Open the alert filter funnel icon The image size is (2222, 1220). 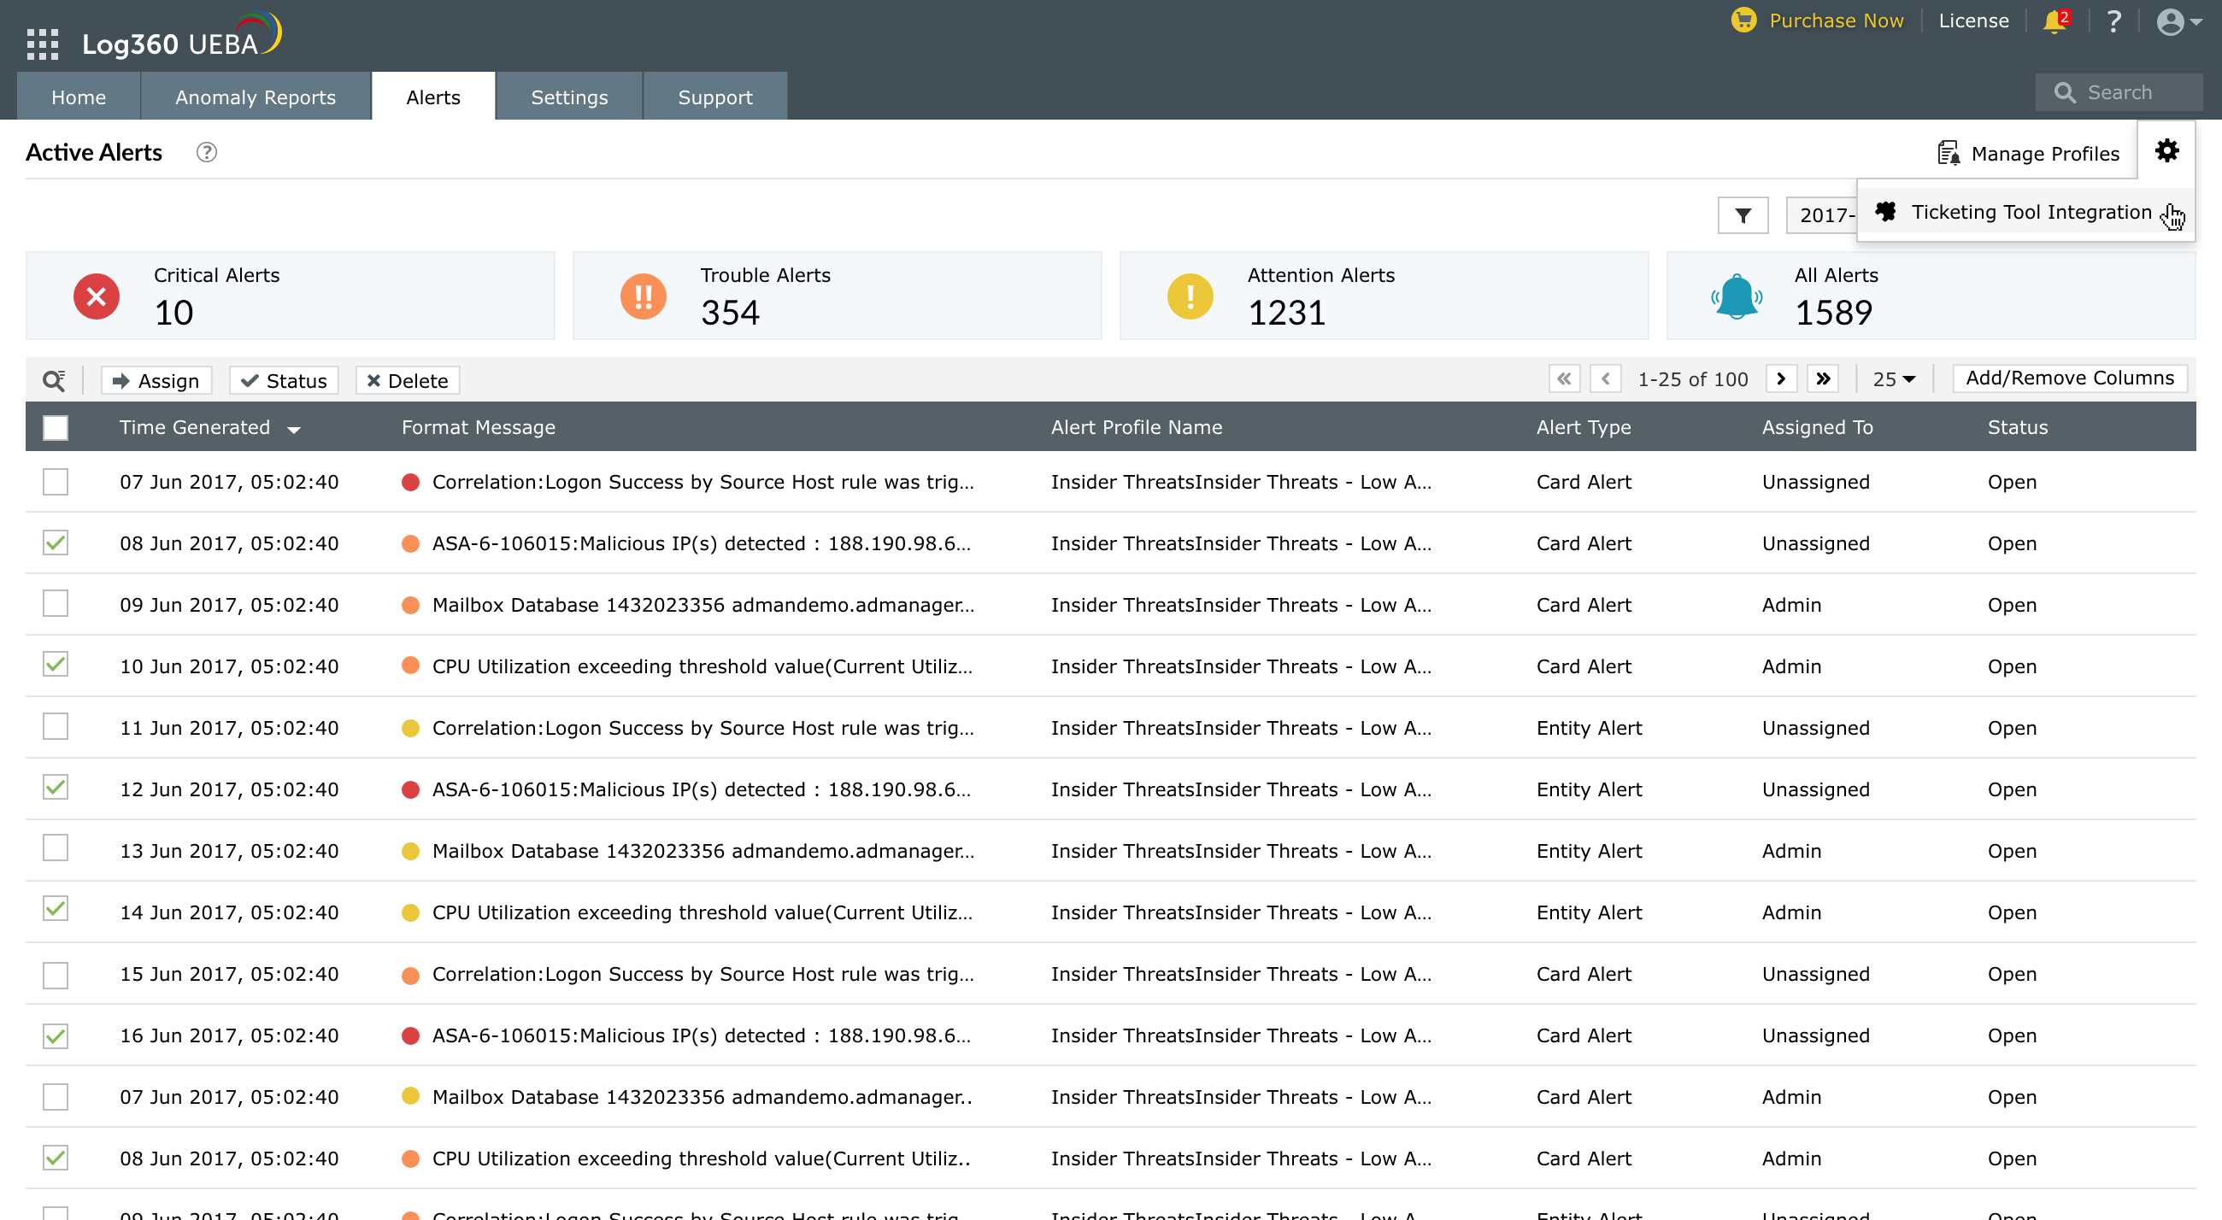tap(1743, 215)
